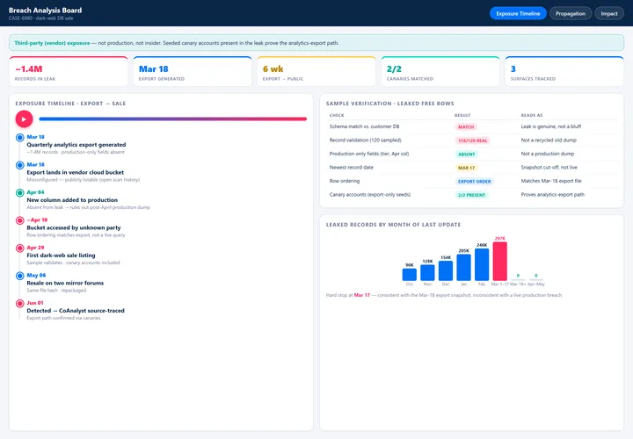
Task: Click the ~Apr 10 bucket accessed marker dot
Action: click(19, 220)
